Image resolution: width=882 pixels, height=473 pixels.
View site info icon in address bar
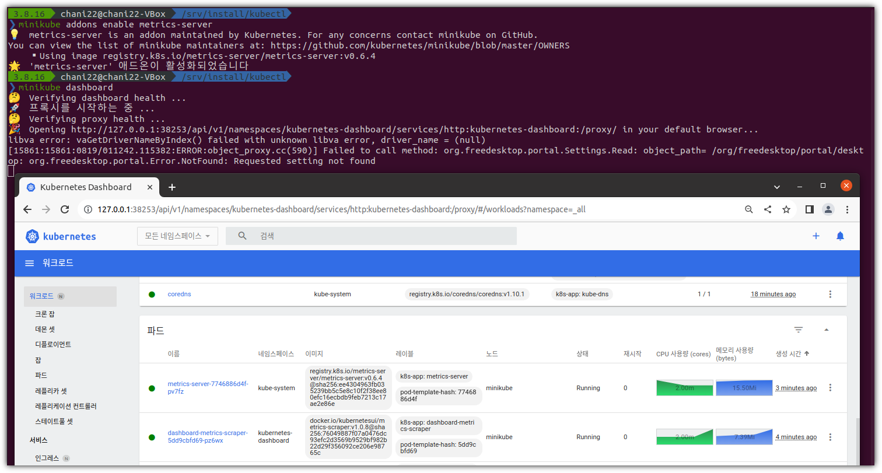[x=88, y=209]
